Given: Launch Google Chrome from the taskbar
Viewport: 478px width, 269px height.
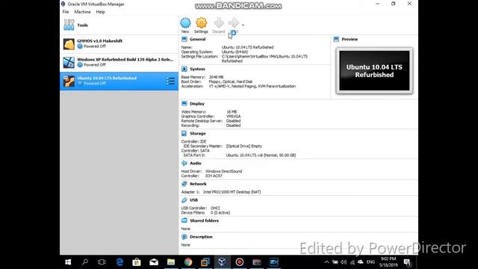Looking at the screenshot, I should (x=188, y=262).
